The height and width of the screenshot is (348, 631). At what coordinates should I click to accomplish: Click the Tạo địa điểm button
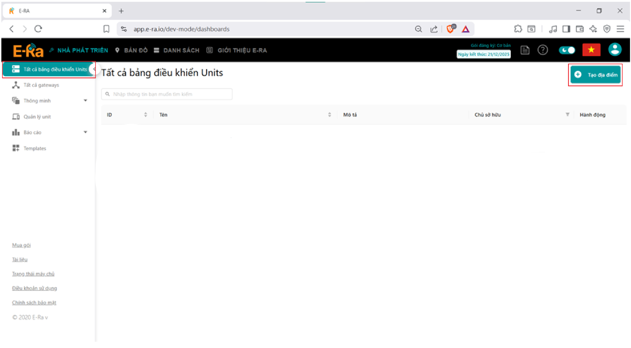596,75
